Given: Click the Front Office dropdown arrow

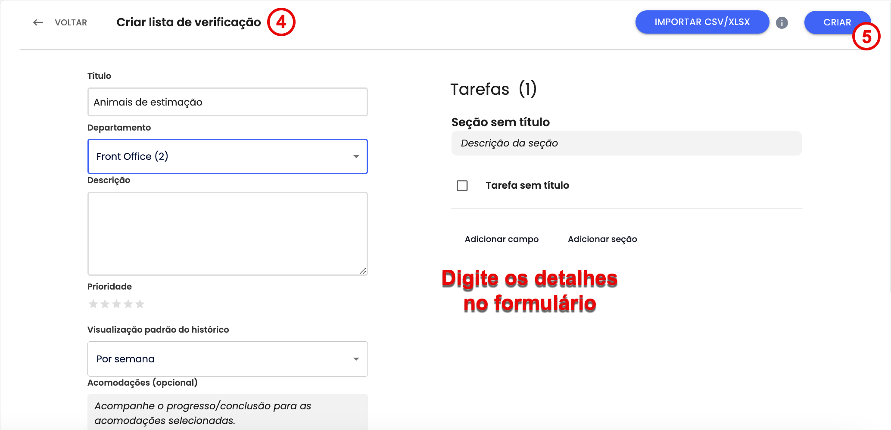Looking at the screenshot, I should [x=356, y=156].
